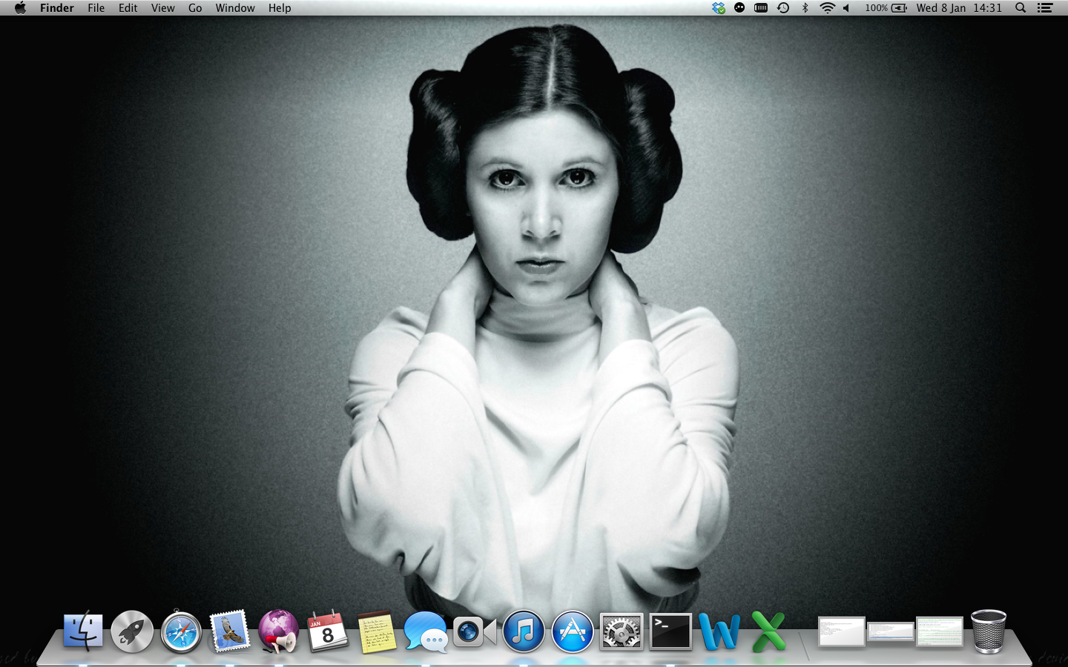Open the volume speaker menu
Viewport: 1068px width, 667px height.
(x=846, y=8)
